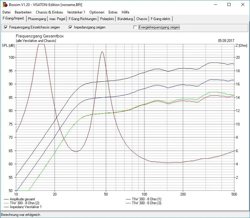
Task: Open the Chassis & Einbau menu
Action: click(x=49, y=12)
